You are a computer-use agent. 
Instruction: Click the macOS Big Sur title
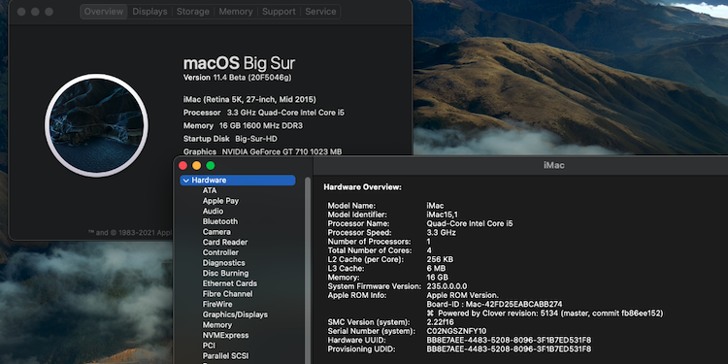pos(239,63)
